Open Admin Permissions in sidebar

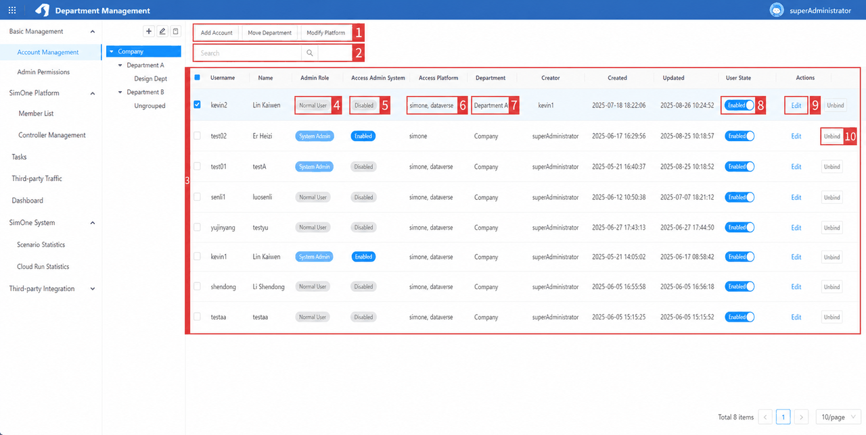(43, 72)
